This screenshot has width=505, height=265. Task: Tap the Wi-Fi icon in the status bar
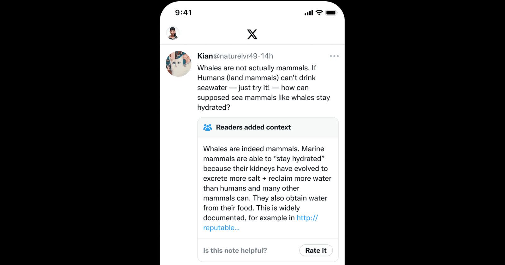pyautogui.click(x=319, y=13)
